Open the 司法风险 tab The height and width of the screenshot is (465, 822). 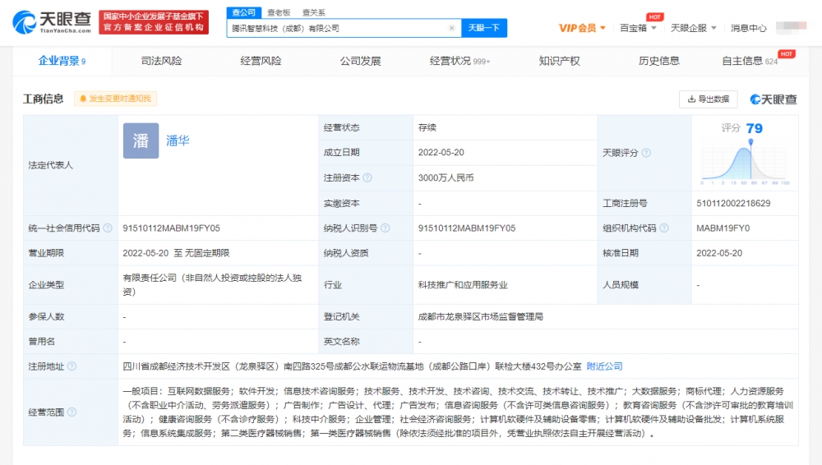click(161, 61)
